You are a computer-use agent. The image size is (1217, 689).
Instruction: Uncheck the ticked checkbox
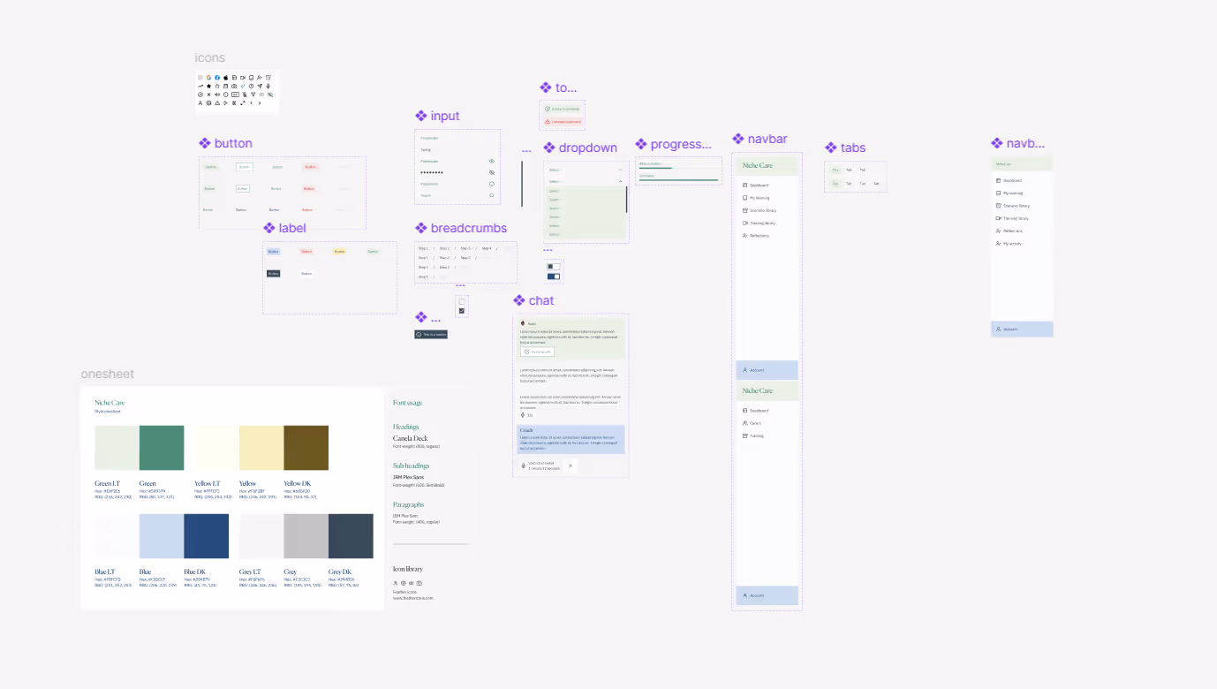(462, 311)
